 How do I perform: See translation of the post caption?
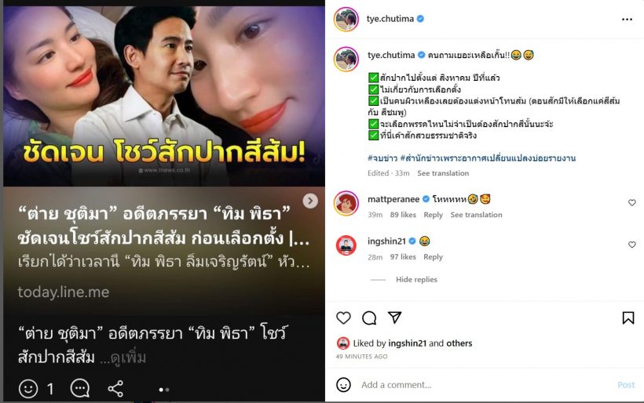pyautogui.click(x=443, y=173)
